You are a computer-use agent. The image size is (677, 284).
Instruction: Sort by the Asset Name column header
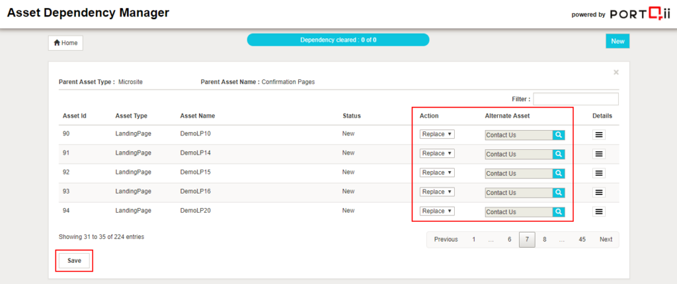point(197,116)
